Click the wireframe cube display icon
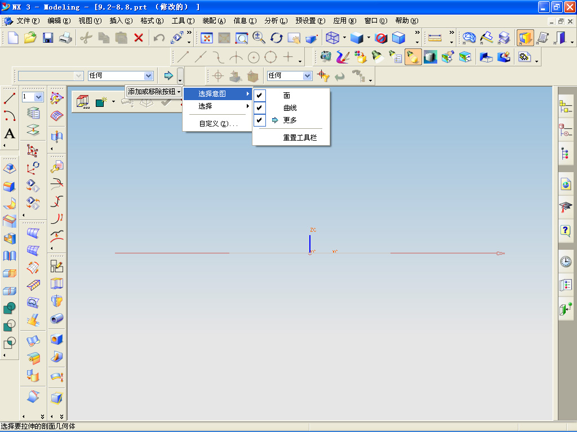 (x=332, y=38)
